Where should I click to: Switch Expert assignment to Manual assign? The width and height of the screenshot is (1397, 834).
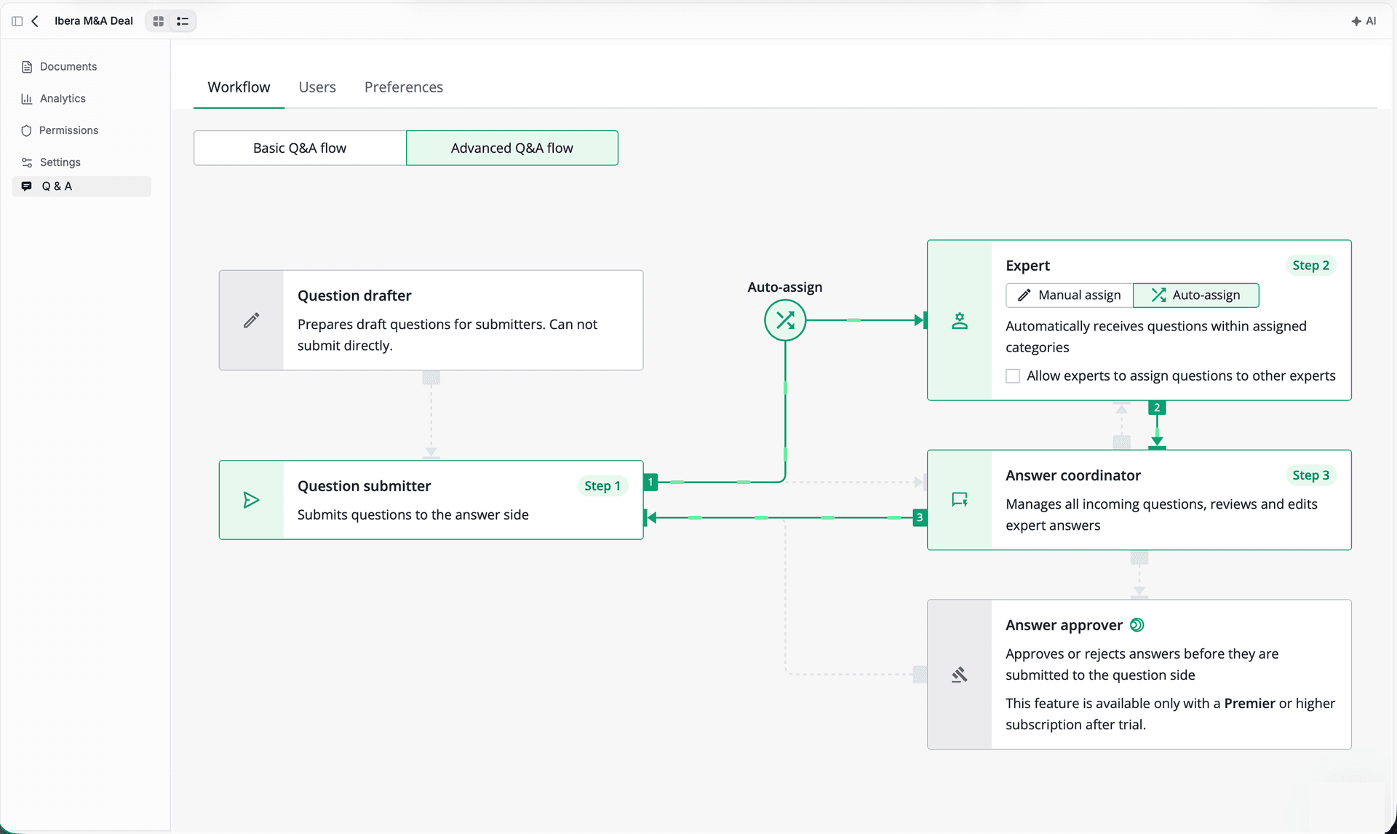(1068, 295)
